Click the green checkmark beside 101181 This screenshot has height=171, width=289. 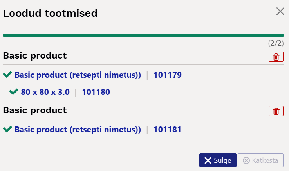coord(7,129)
